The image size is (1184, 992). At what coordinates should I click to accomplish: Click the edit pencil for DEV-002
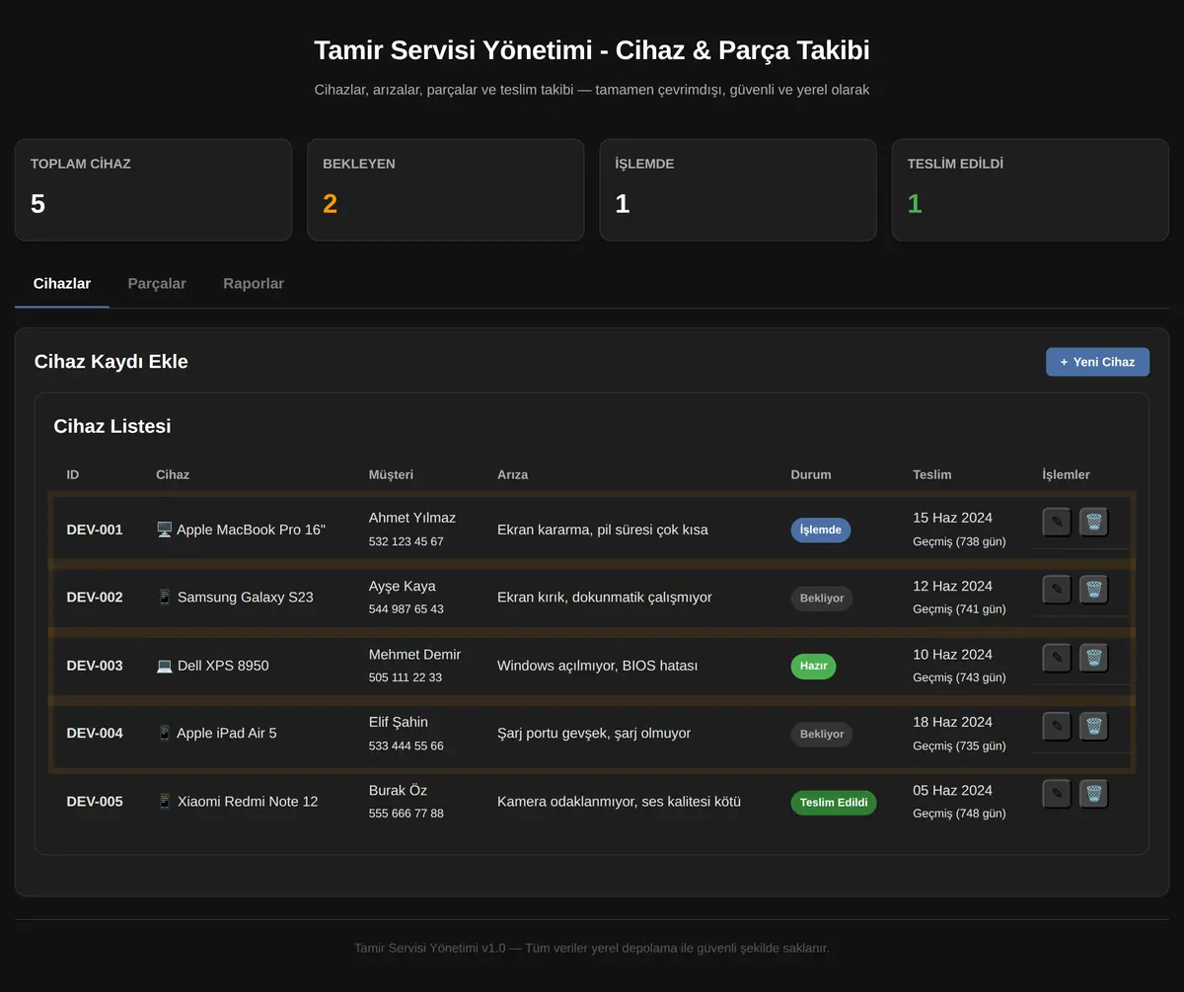tap(1057, 590)
